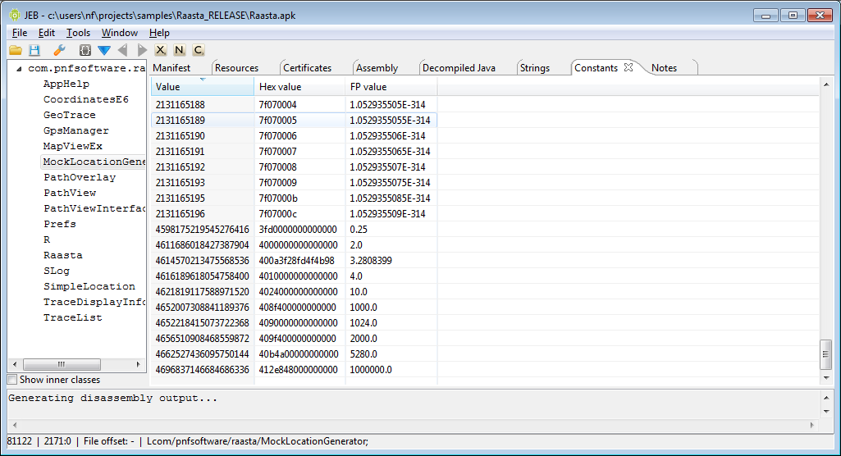Sort by the FP value column header
Image resolution: width=841 pixels, height=456 pixels.
point(391,87)
